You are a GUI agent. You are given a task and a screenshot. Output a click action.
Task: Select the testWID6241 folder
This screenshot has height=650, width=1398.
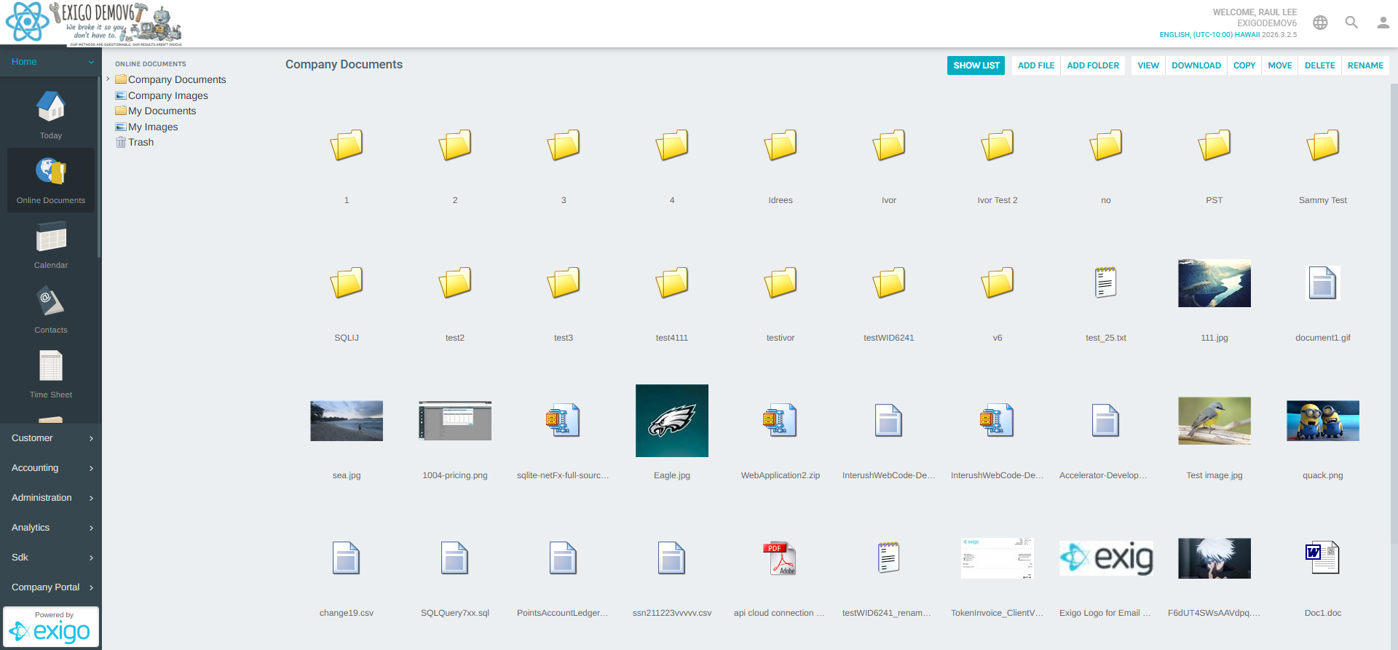889,282
